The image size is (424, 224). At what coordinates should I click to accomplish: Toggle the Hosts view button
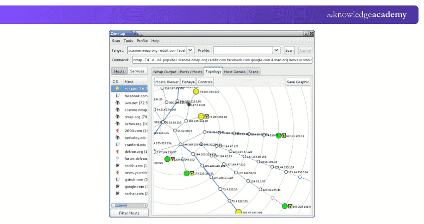(x=119, y=71)
